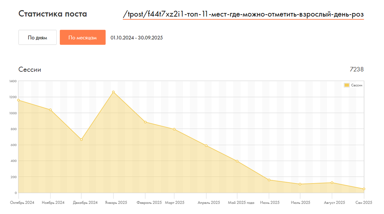384x214 pixels.
Task: Click the Ноябрь 2024 axis label
Action: [53, 203]
